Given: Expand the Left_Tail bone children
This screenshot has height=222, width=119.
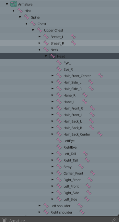Looking at the screenshot, I should pos(53,153).
